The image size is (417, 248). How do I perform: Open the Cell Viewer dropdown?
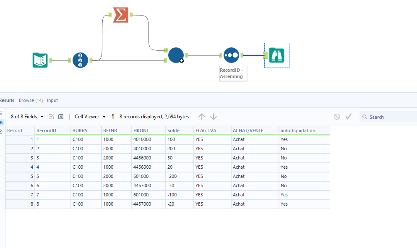89,117
